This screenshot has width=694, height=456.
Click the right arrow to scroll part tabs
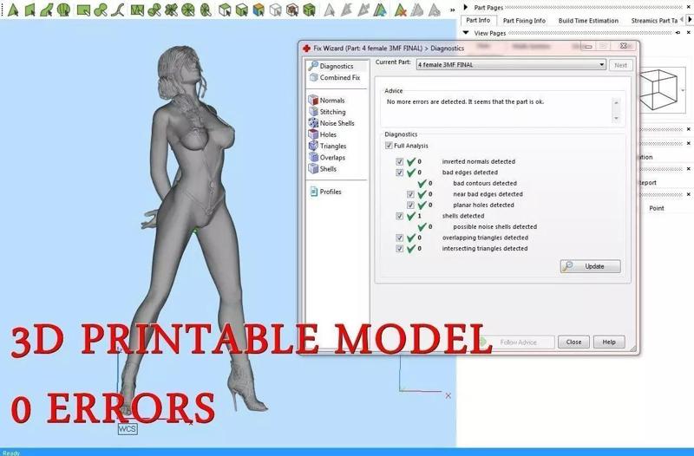click(690, 19)
